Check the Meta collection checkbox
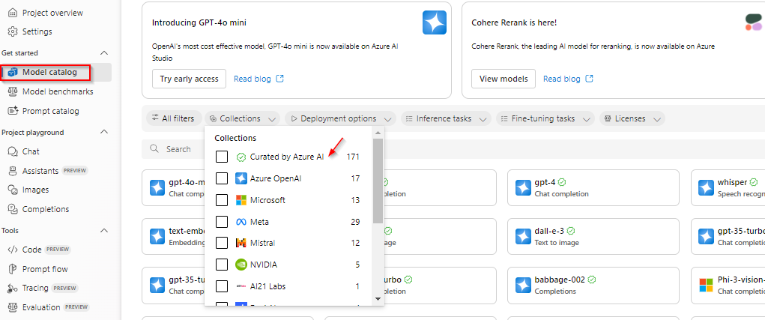This screenshot has height=320, width=765. (222, 222)
